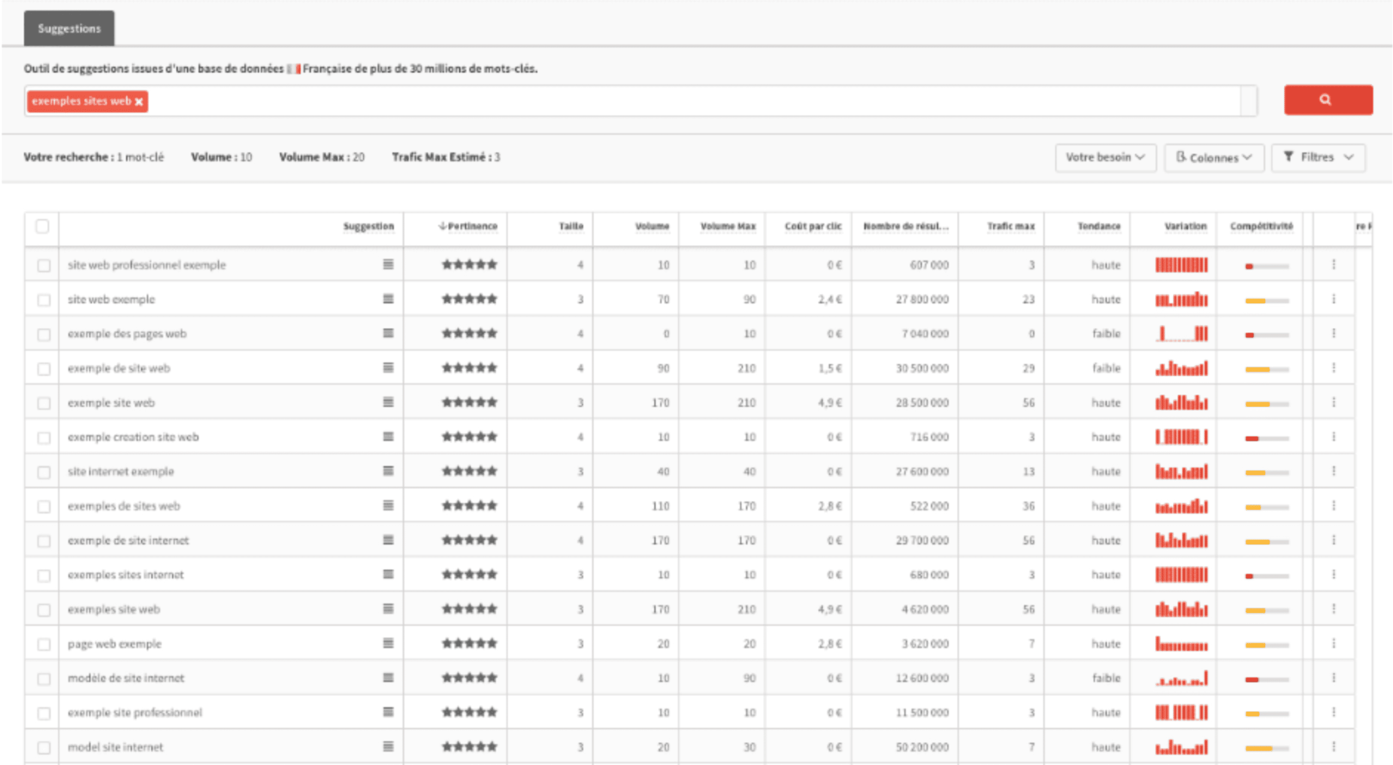Open three-dot menu for 'exemple de site web'

click(1334, 368)
